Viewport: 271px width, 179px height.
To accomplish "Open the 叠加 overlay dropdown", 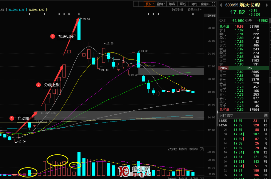I will (161, 4).
